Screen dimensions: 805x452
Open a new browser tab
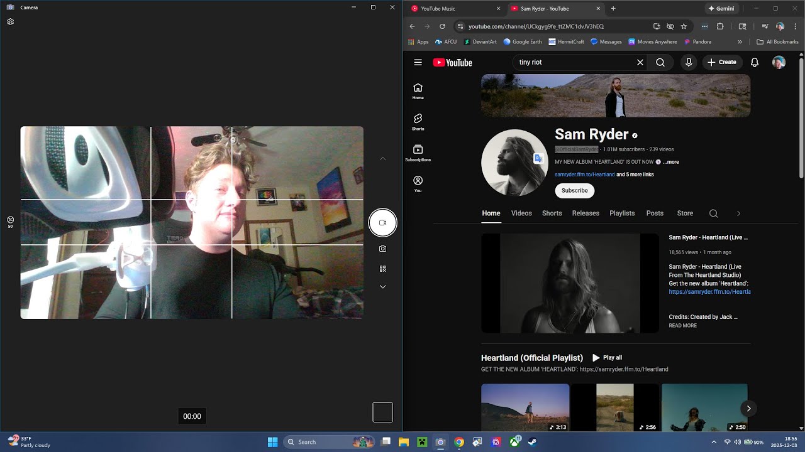pos(613,9)
